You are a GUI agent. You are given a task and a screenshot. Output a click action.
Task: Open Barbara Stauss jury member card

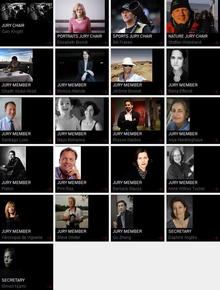(x=137, y=170)
